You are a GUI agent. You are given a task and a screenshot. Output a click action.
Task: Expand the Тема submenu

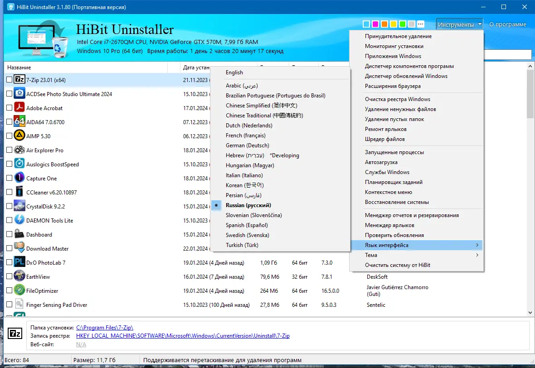417,255
